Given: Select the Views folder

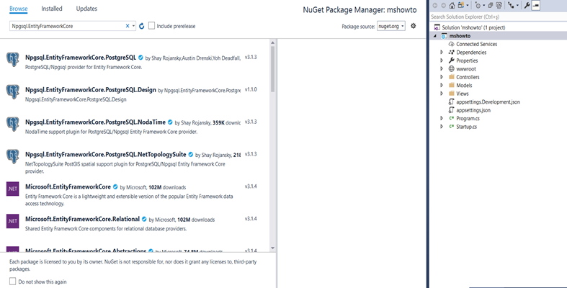Looking at the screenshot, I should pos(463,94).
